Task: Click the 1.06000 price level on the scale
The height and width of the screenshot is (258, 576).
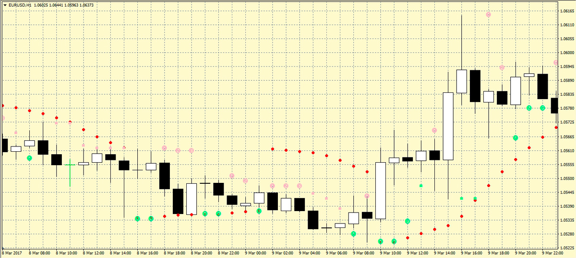Action: pos(567,53)
